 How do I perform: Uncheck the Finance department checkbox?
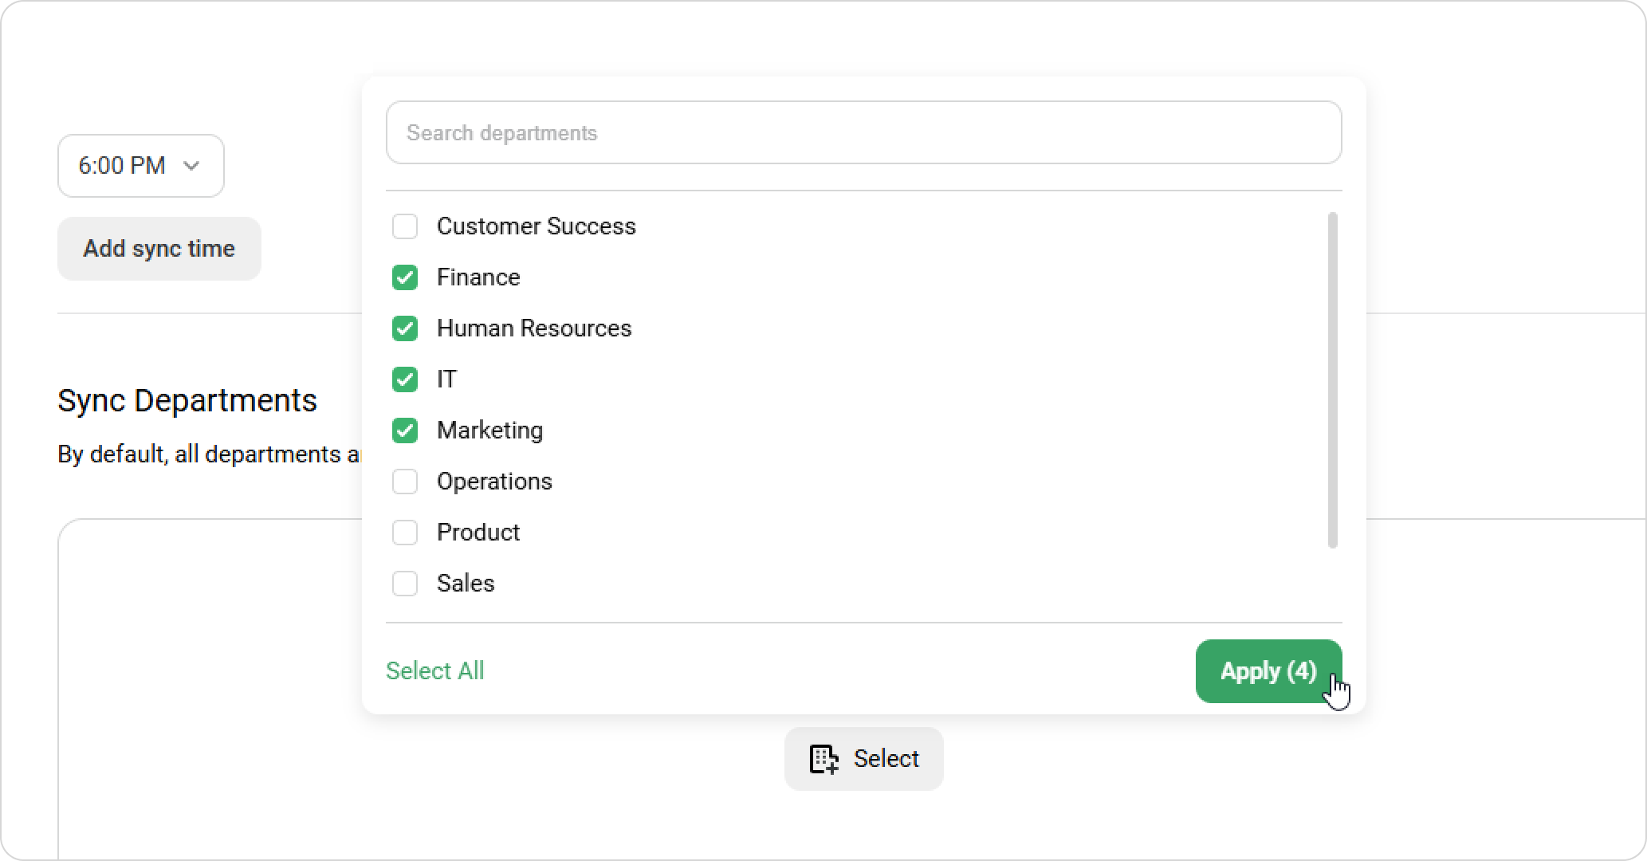point(405,277)
